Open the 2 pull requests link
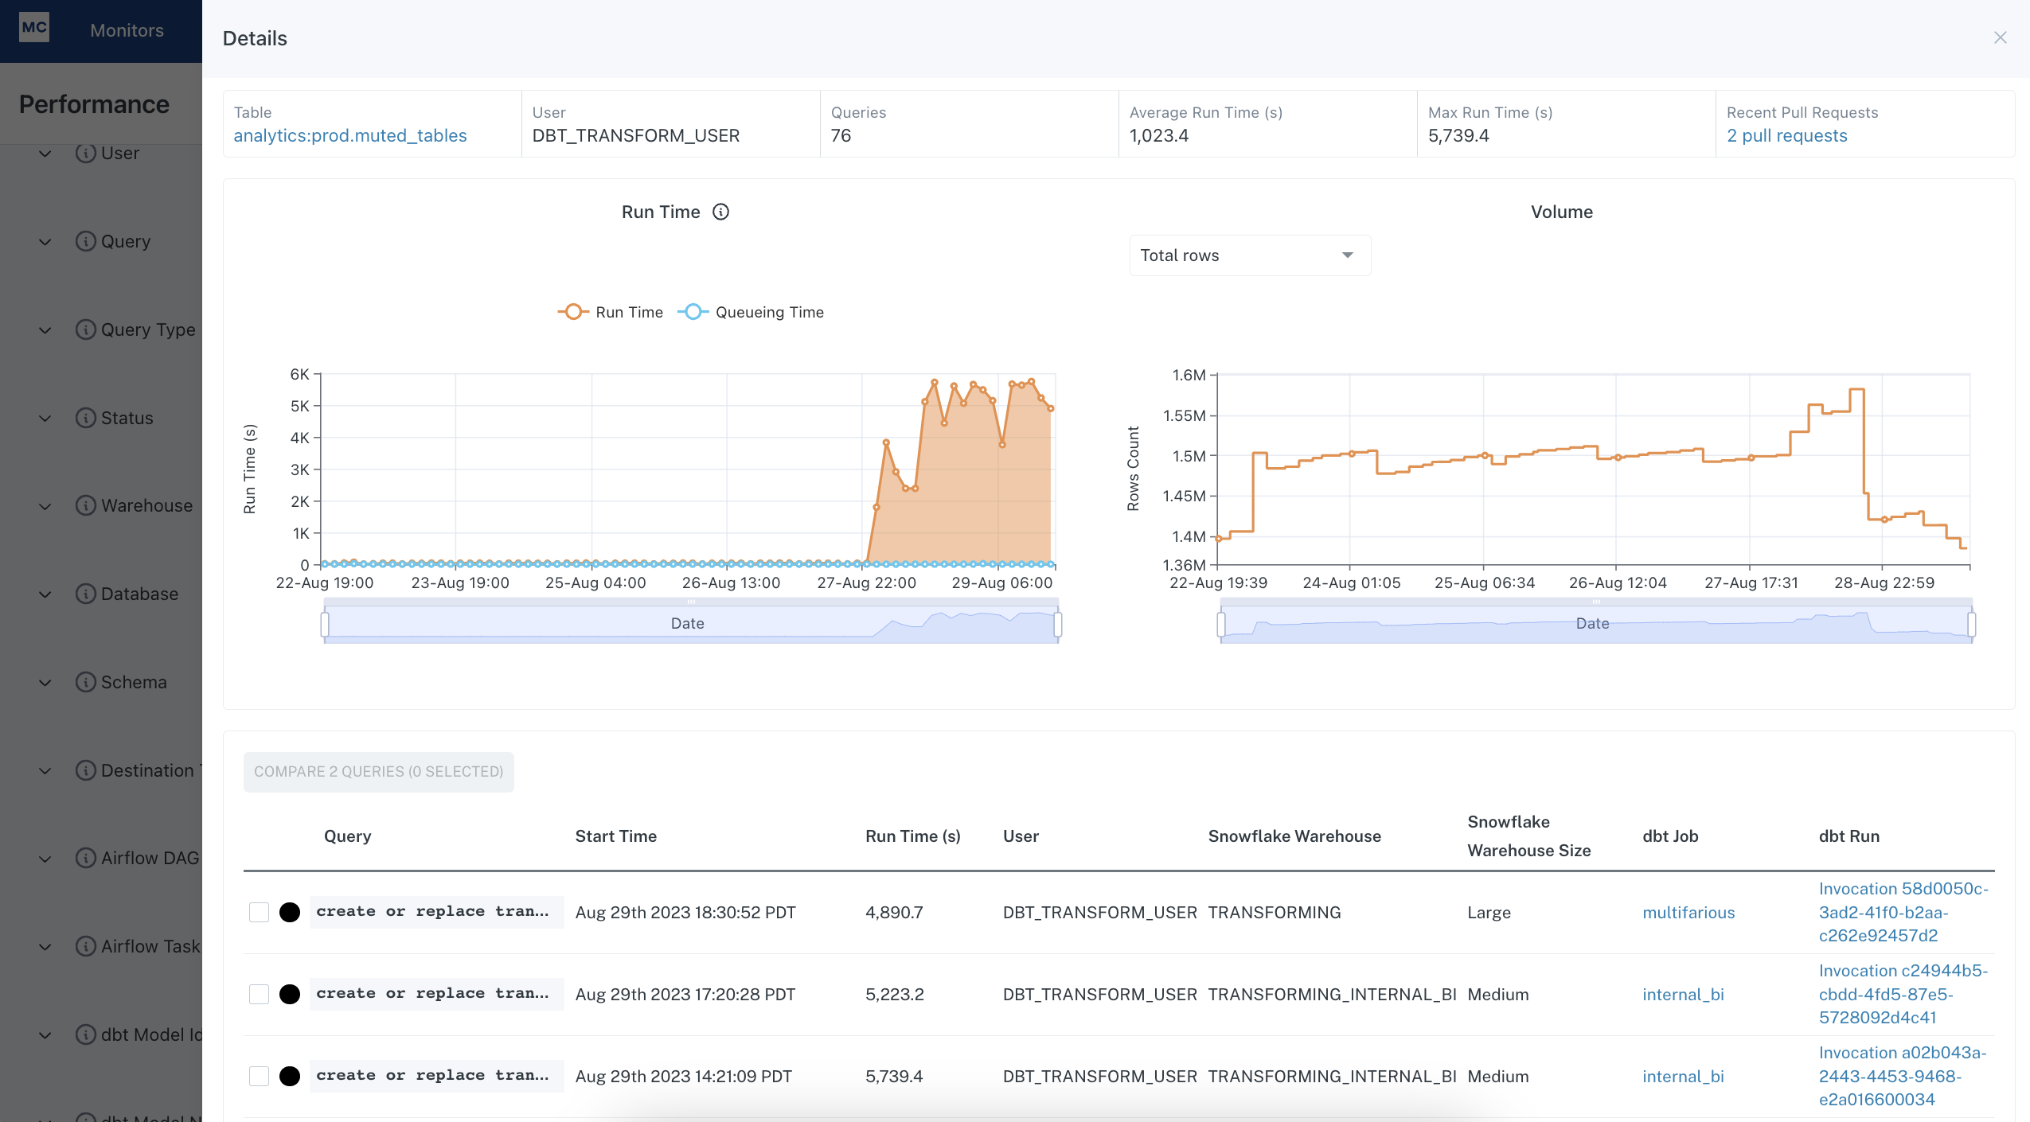Screen dimensions: 2030x1122 click(1786, 135)
